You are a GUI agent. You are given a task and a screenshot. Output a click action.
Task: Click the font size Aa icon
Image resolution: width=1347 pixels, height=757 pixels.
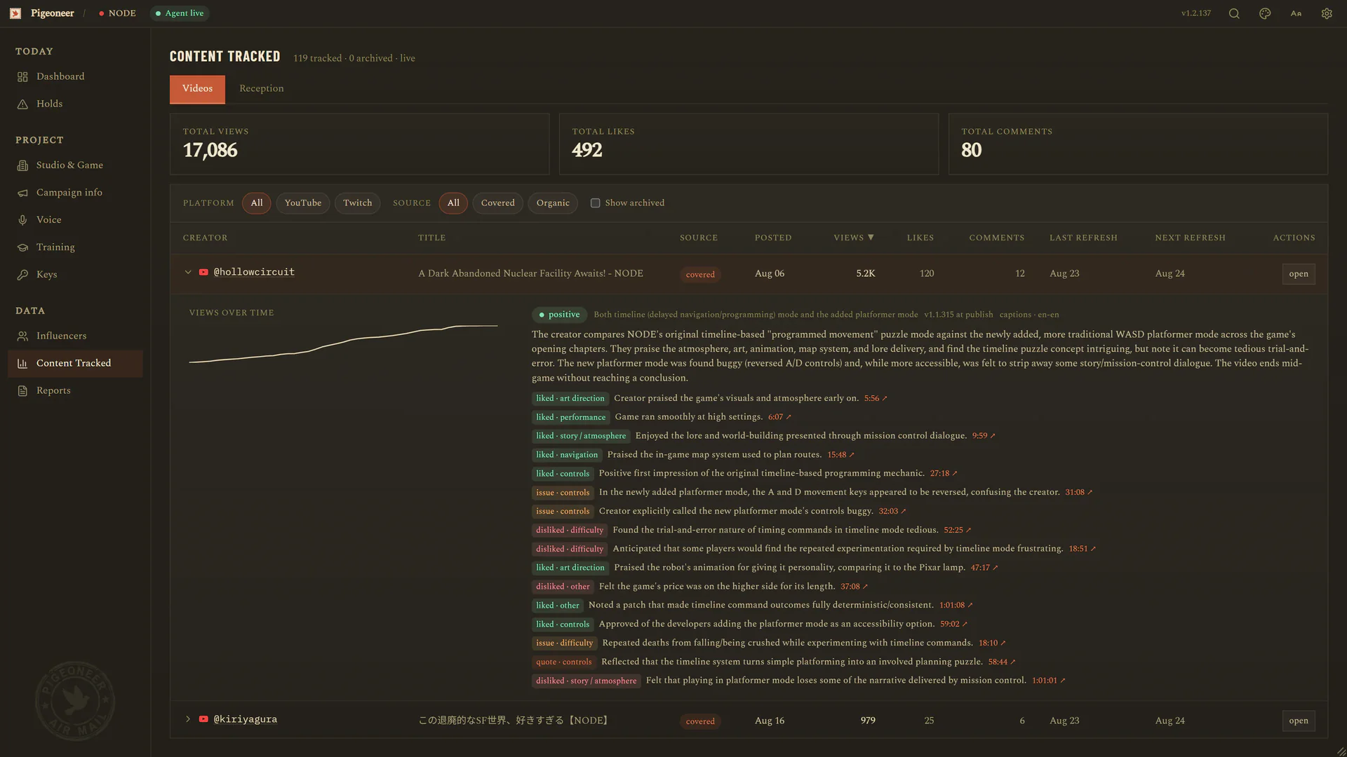(1296, 13)
